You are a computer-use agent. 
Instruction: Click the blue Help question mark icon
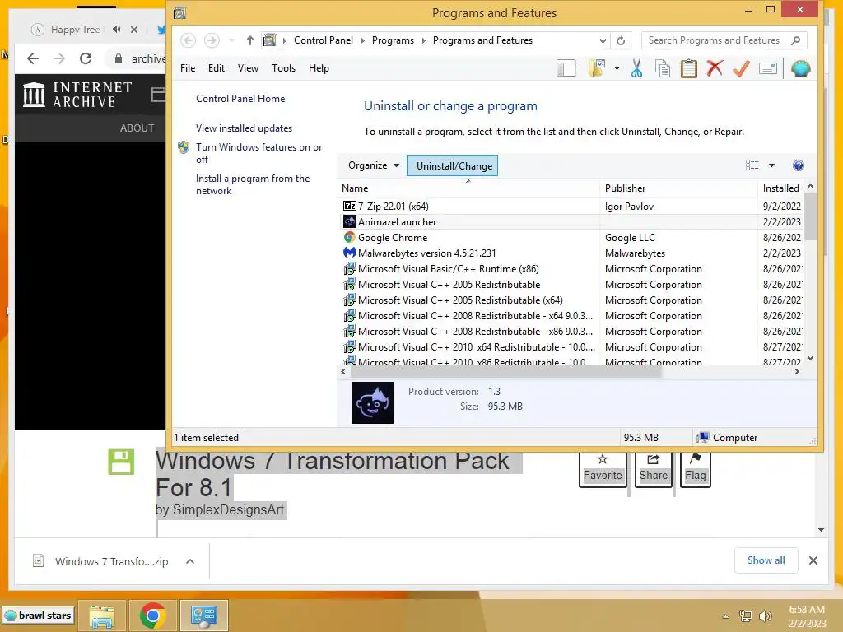(799, 165)
